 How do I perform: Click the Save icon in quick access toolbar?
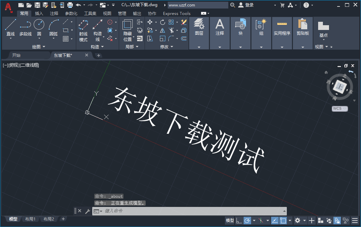coord(37,5)
